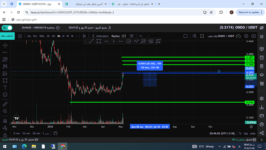This screenshot has width=266, height=150.
Task: Click the Replay button
Action: pos(116,36)
